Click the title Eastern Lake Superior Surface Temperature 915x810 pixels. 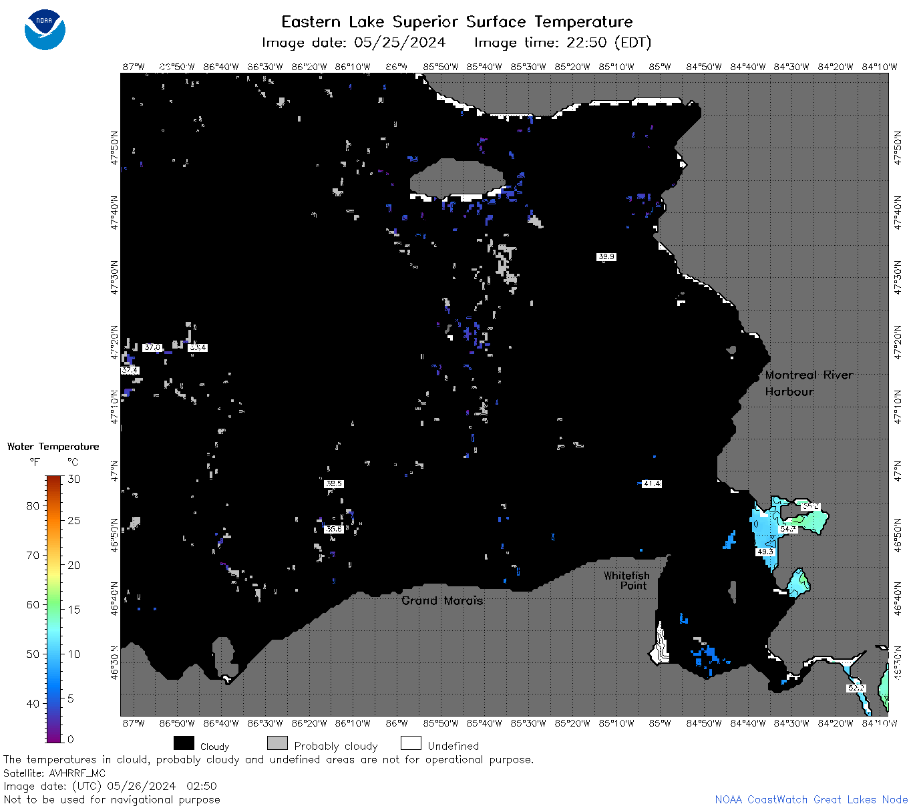(x=457, y=22)
